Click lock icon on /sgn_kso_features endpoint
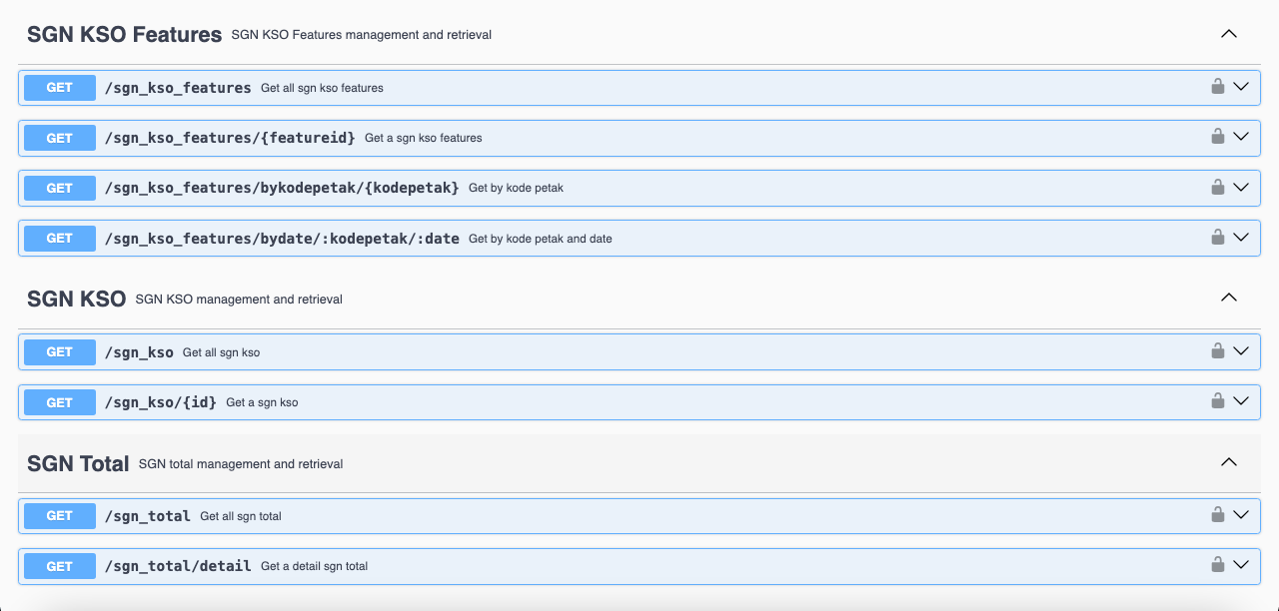 click(1217, 87)
